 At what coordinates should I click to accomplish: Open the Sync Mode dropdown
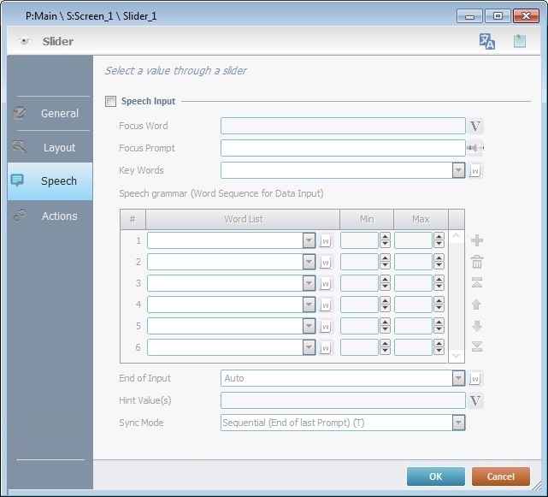(458, 423)
